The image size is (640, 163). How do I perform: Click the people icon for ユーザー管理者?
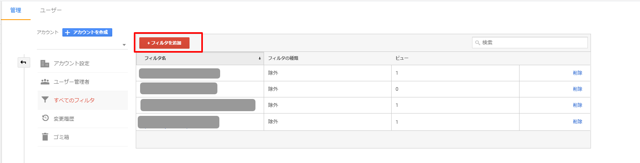(x=45, y=82)
